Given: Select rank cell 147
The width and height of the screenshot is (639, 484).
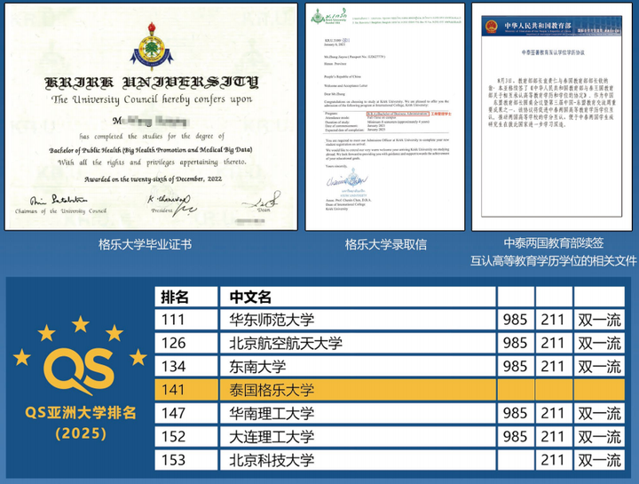Looking at the screenshot, I should pos(186,413).
